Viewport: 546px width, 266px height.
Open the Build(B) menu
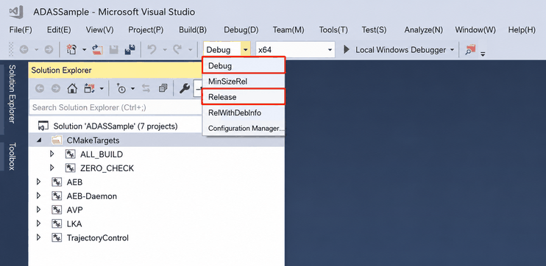tap(193, 30)
